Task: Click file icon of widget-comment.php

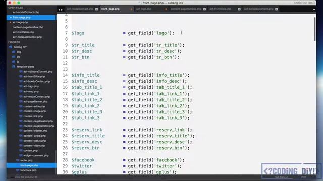Action: coord(21,155)
